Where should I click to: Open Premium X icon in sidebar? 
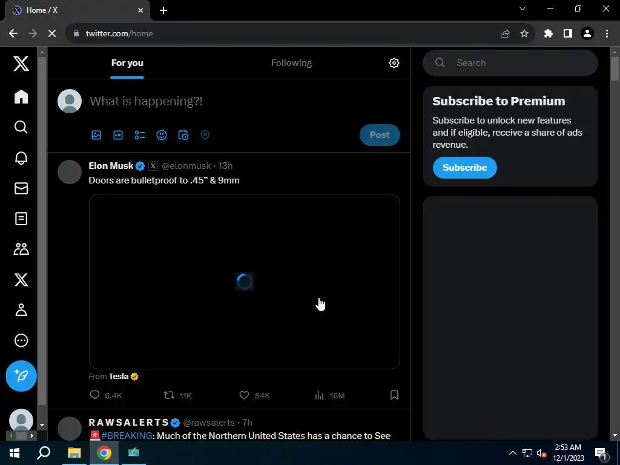pyautogui.click(x=21, y=280)
